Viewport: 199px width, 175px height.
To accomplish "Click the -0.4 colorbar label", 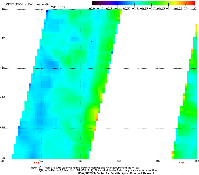I will point(118,9).
